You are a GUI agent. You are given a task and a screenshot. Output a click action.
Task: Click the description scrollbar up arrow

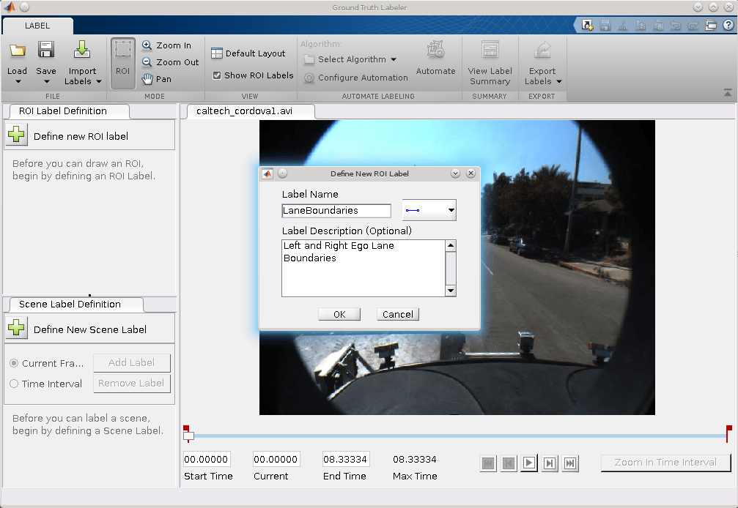click(x=451, y=246)
